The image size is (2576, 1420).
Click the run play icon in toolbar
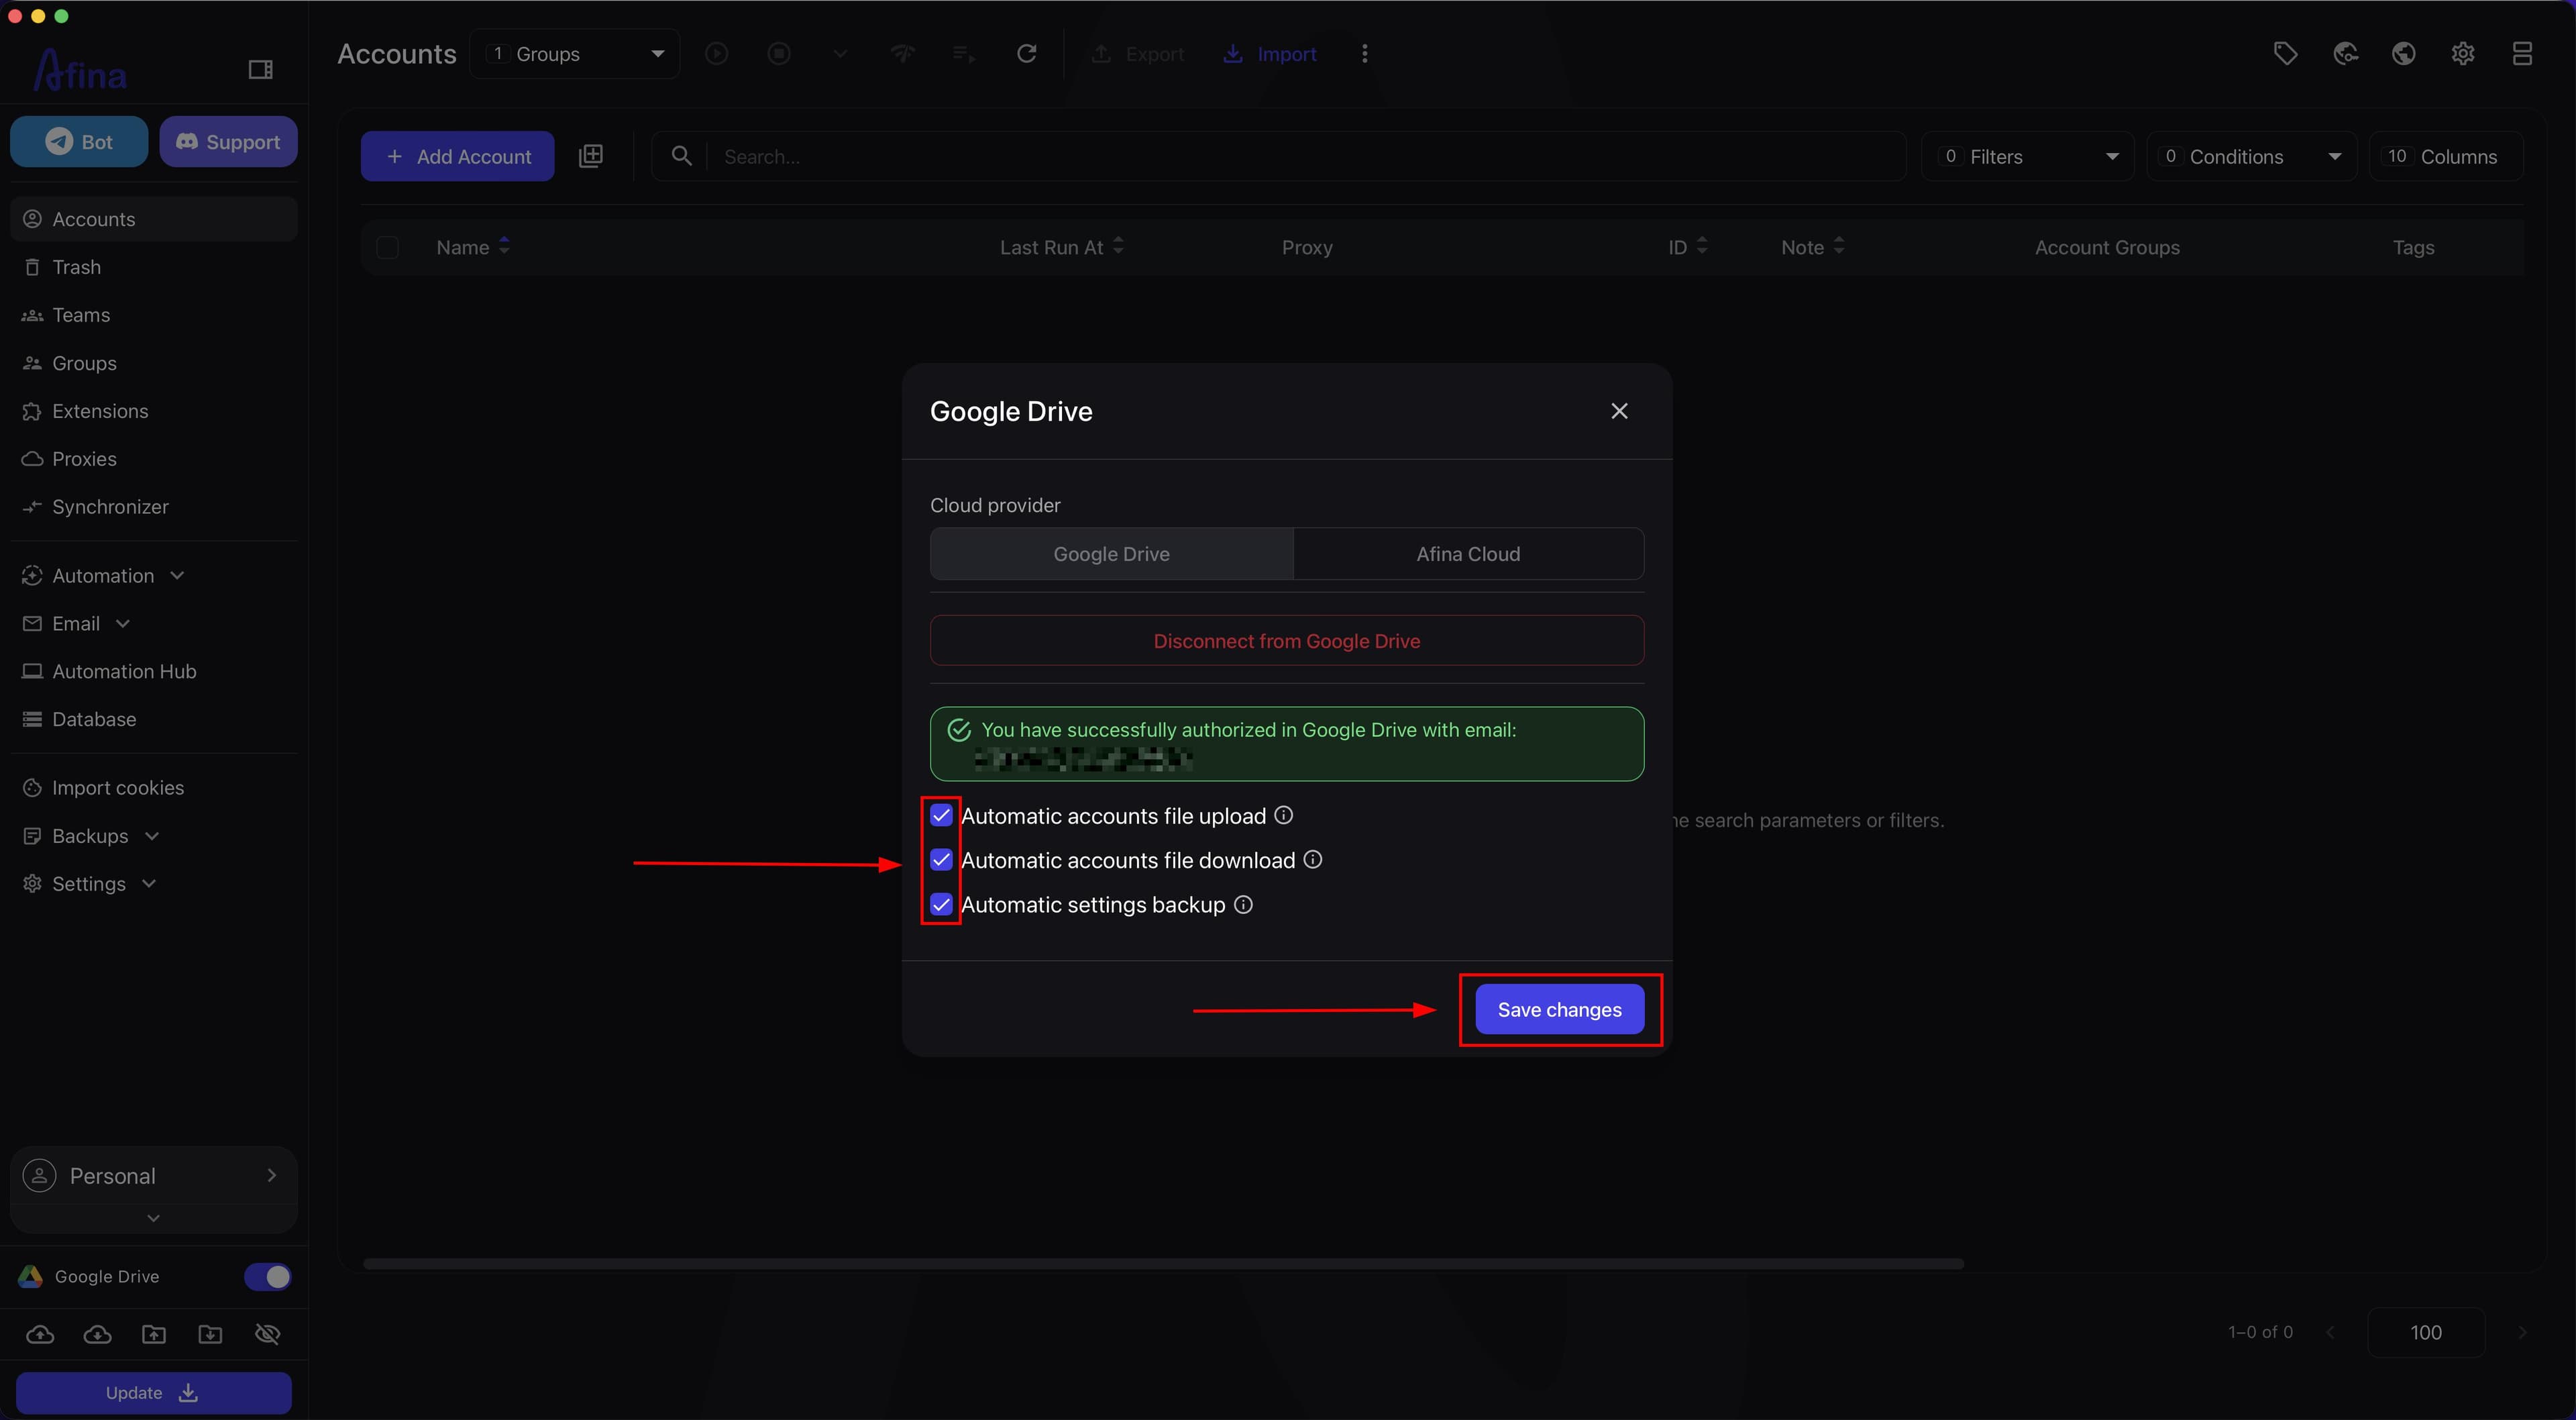click(716, 54)
